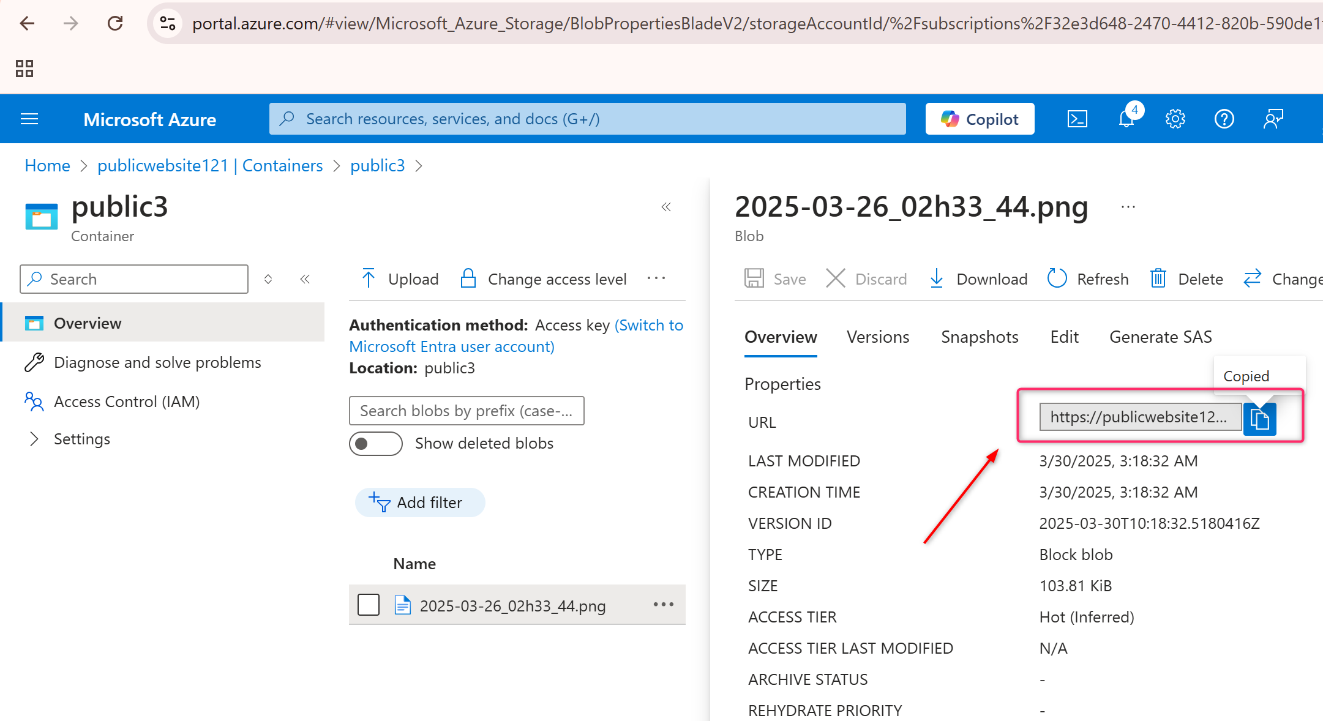Click the browser address bar URL
This screenshot has width=1323, height=721.
(x=757, y=23)
